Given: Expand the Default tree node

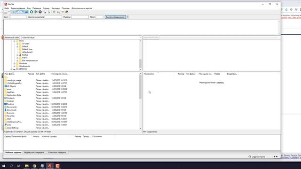Looking at the screenshot, I should [x=17, y=46].
